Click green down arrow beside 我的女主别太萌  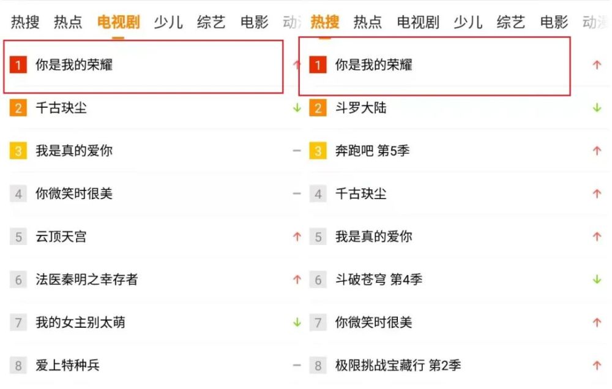click(x=297, y=322)
